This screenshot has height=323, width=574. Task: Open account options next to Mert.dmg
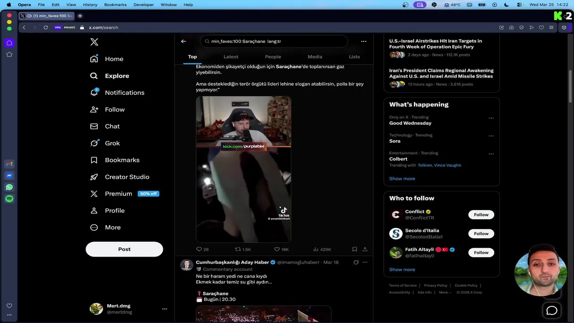(x=165, y=309)
